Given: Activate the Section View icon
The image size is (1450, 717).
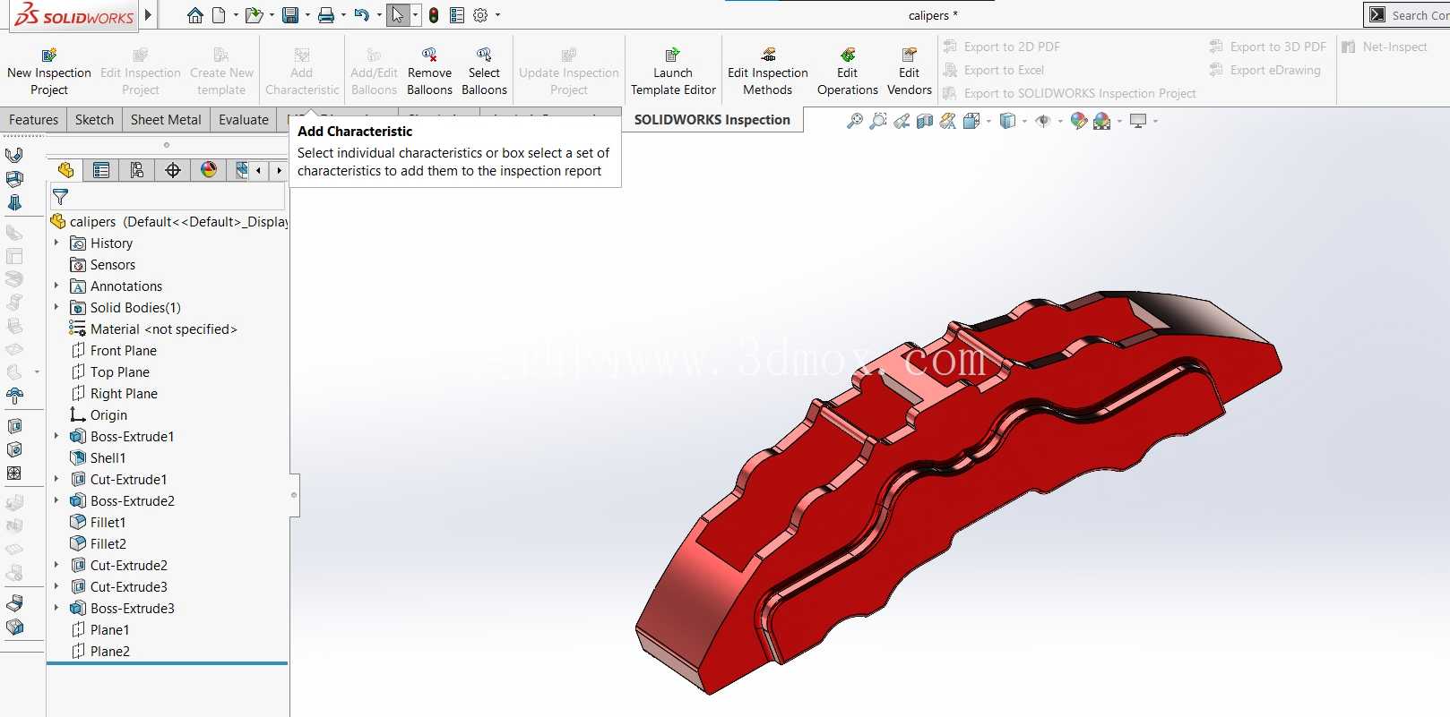Looking at the screenshot, I should tap(925, 121).
